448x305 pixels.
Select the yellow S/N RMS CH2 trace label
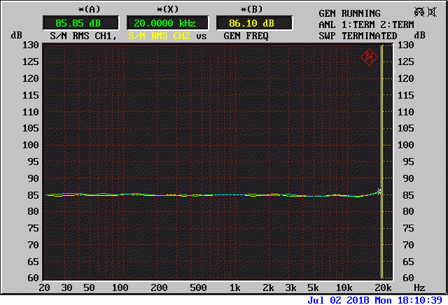[x=160, y=35]
